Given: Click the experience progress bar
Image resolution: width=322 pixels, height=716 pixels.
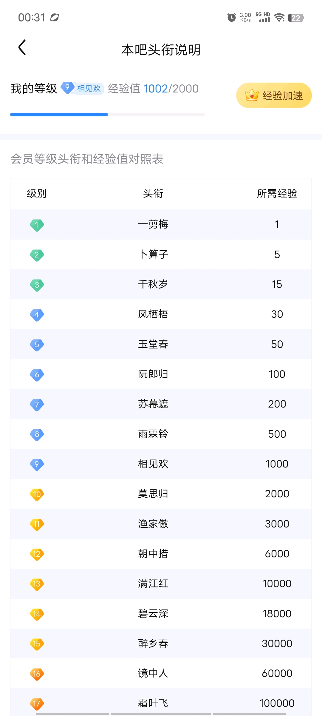Looking at the screenshot, I should [x=108, y=115].
